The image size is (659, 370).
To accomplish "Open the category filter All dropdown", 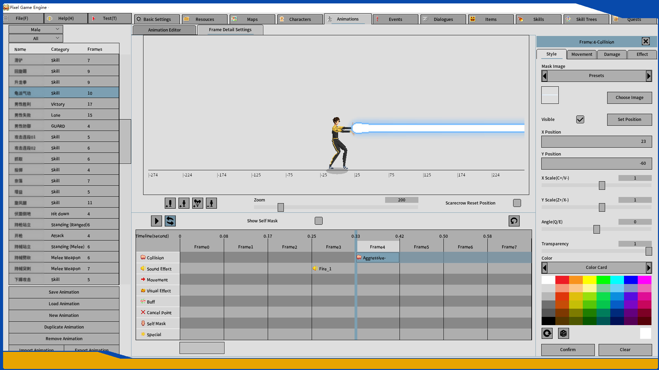I will tap(35, 38).
